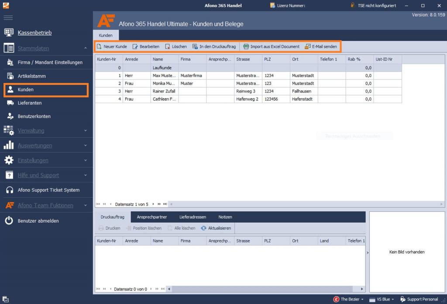Click the Hilfe und Support question icon

click(x=10, y=175)
